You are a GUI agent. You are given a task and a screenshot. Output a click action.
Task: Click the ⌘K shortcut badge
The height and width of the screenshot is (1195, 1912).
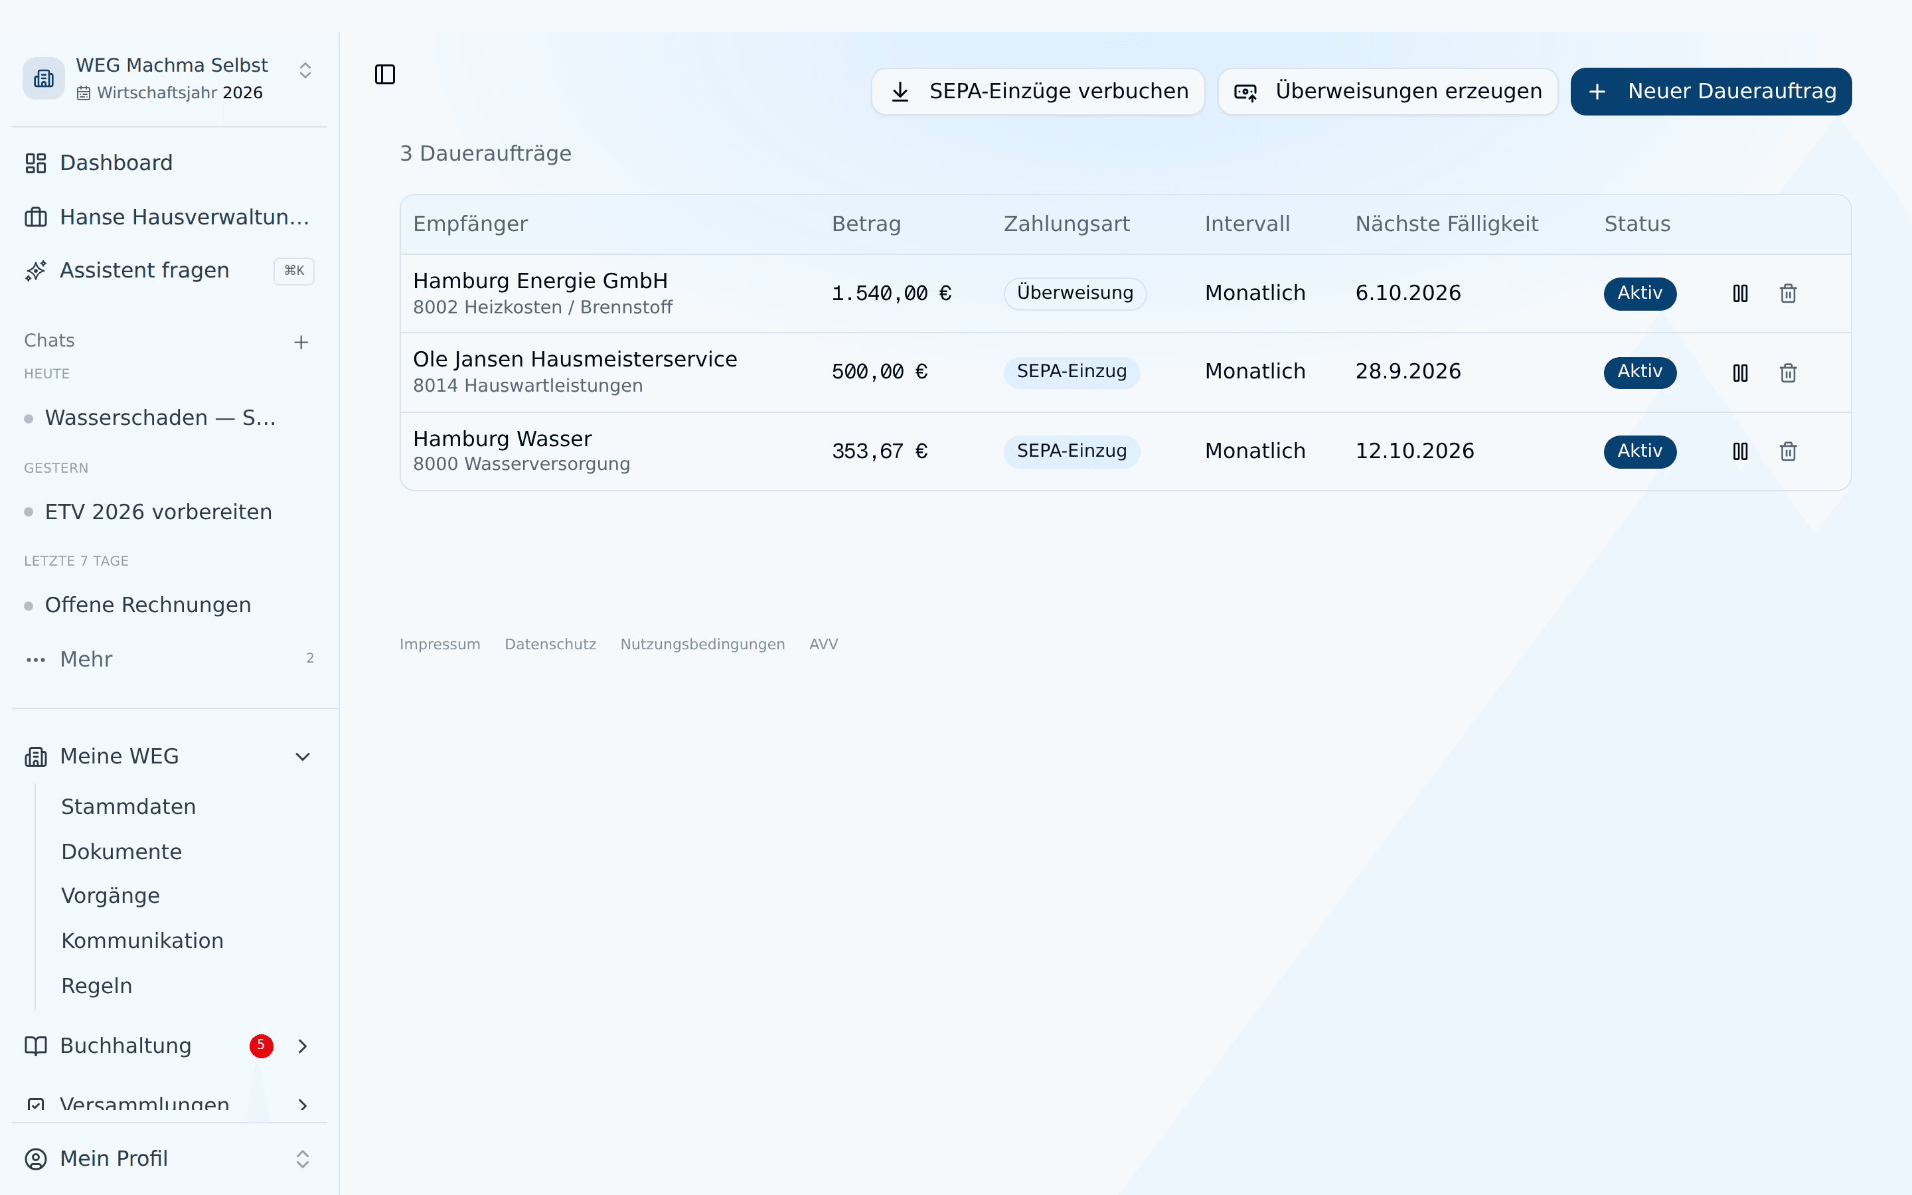(x=294, y=270)
